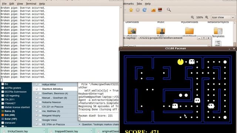Viewport: 237px width, 133px height.
Task: Open the terminal File menu
Action: pyautogui.click(x=4, y=4)
